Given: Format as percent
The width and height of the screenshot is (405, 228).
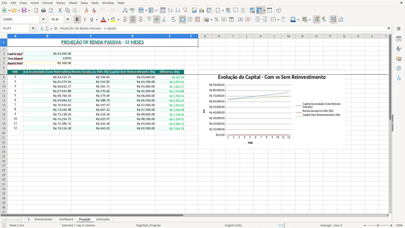Looking at the screenshot, I should (x=216, y=20).
